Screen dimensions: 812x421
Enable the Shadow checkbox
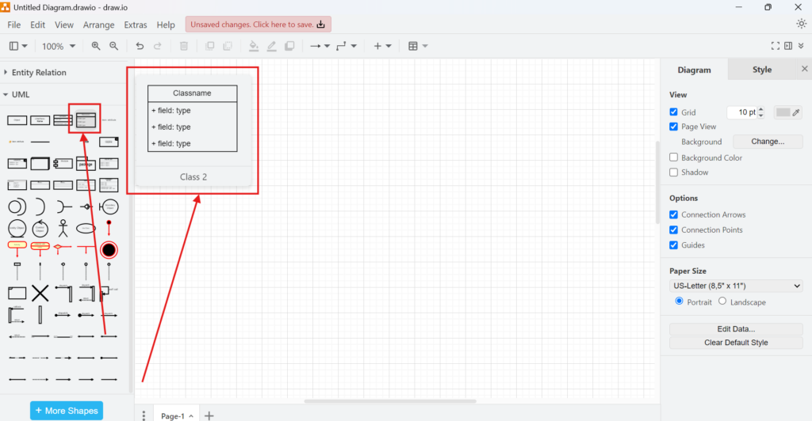(674, 173)
